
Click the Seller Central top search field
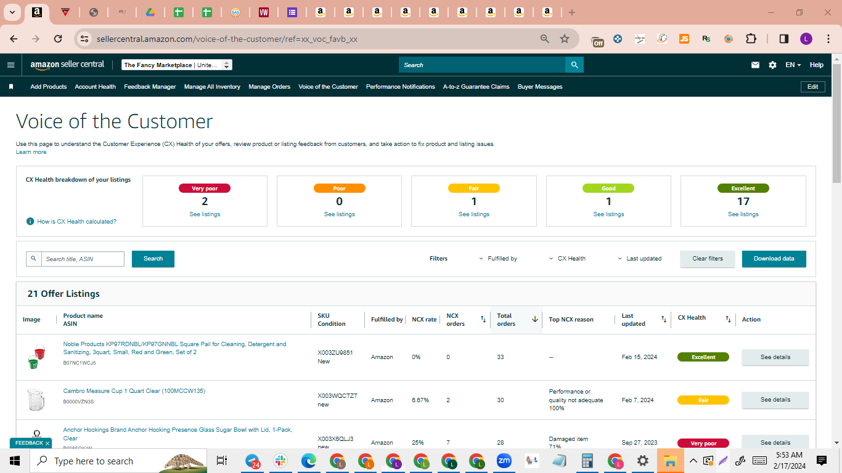tap(482, 65)
